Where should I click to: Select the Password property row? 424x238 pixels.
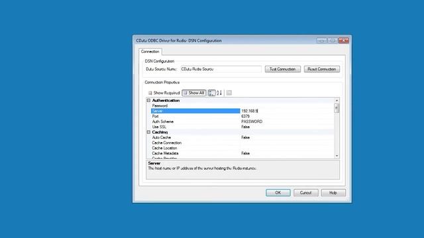click(242, 106)
